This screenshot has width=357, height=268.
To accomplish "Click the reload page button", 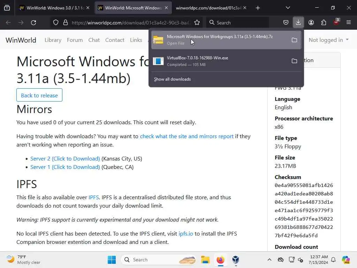I will point(33,23).
